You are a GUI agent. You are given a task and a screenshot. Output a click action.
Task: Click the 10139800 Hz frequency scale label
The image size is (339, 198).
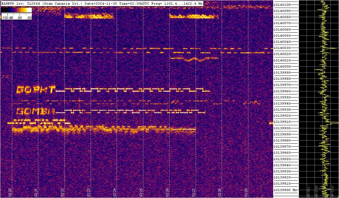285,190
